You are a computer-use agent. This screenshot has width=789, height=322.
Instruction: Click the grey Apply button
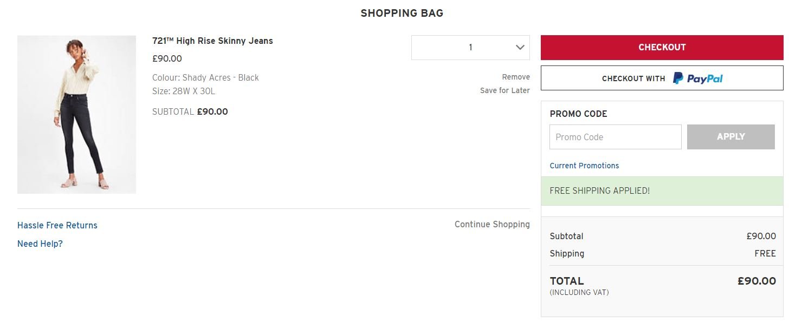(x=730, y=137)
